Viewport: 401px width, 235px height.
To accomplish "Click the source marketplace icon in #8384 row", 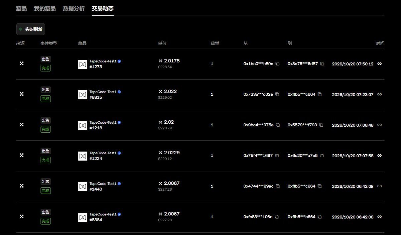I will tap(22, 217).
